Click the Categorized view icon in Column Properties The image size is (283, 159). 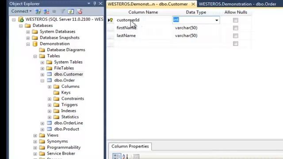(117, 156)
